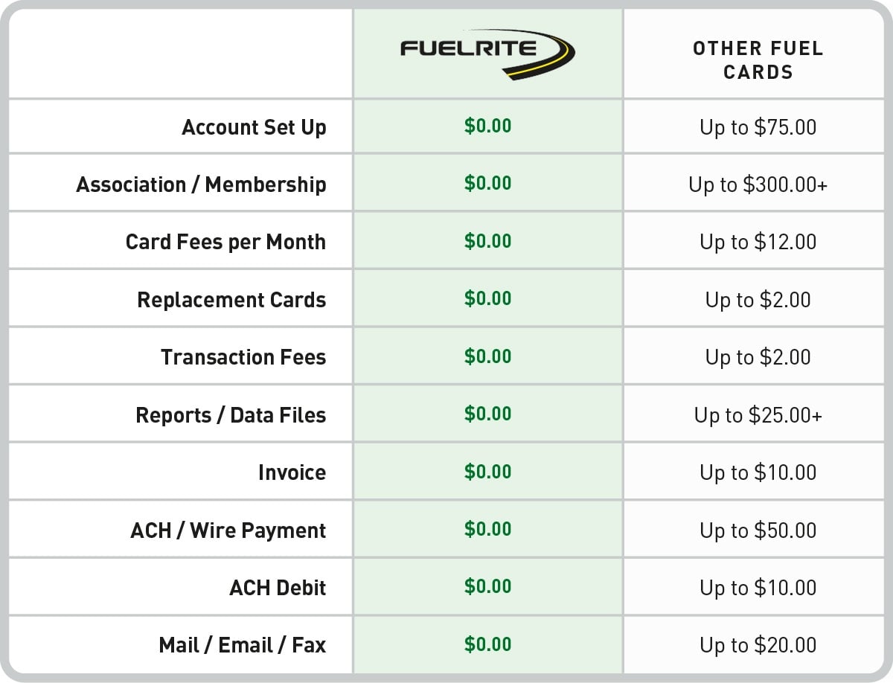893x683 pixels.
Task: Click the ACH / Wire Payment label
Action: (228, 530)
